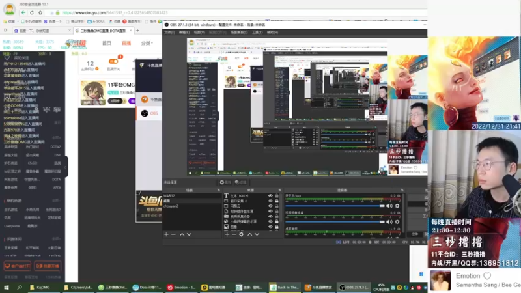Open the 首页 nav item on Douyu

[107, 43]
